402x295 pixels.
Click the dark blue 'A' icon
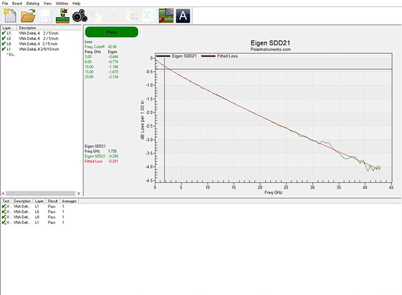tap(183, 16)
